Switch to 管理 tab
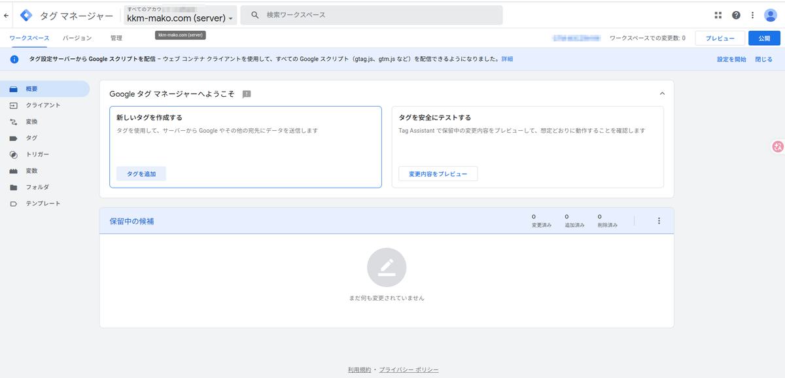Viewport: 785px width, 378px height. point(116,38)
